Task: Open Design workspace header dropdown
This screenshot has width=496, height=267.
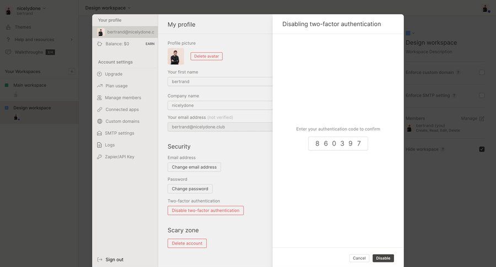Action: 129,8
